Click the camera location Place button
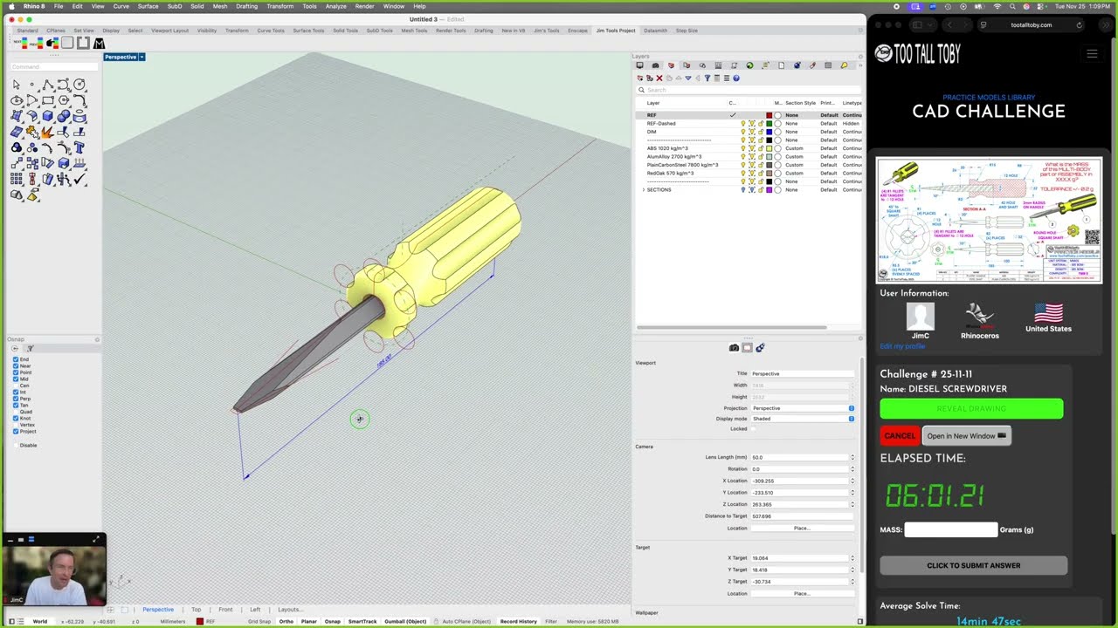Viewport: 1118px width, 628px height. [x=802, y=529]
